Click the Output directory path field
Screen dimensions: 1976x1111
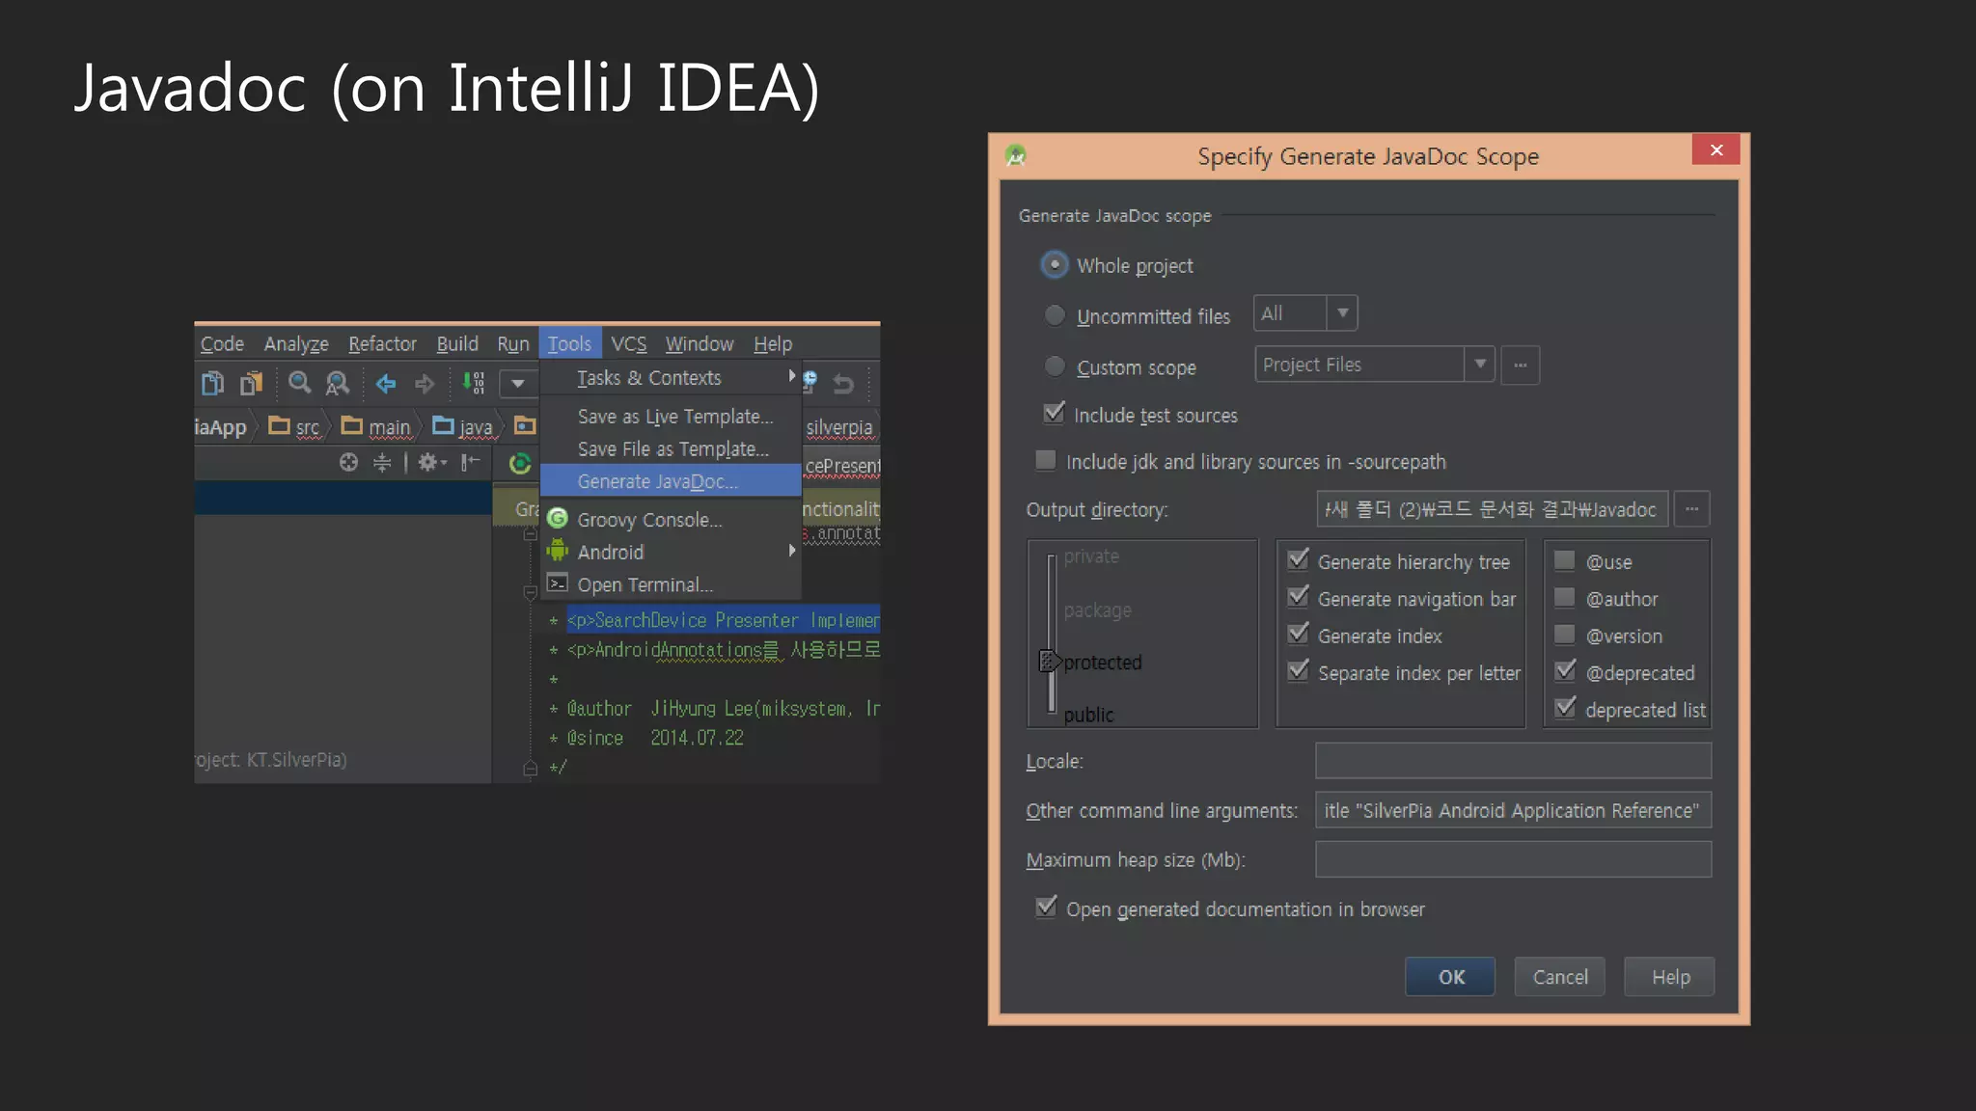[x=1493, y=508]
